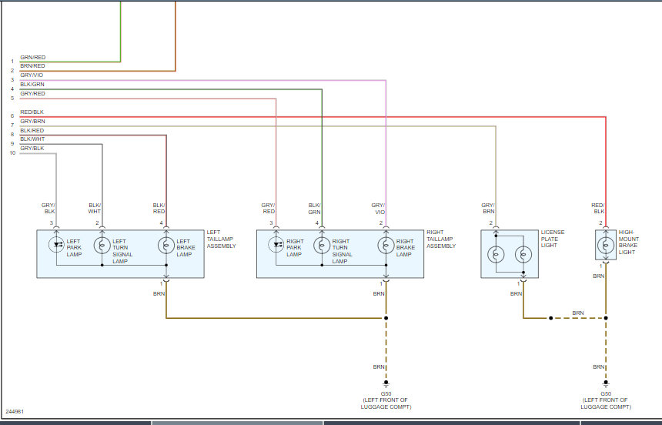The width and height of the screenshot is (662, 425).
Task: Click the Left Park Lamp LED symbol
Action: (56, 245)
